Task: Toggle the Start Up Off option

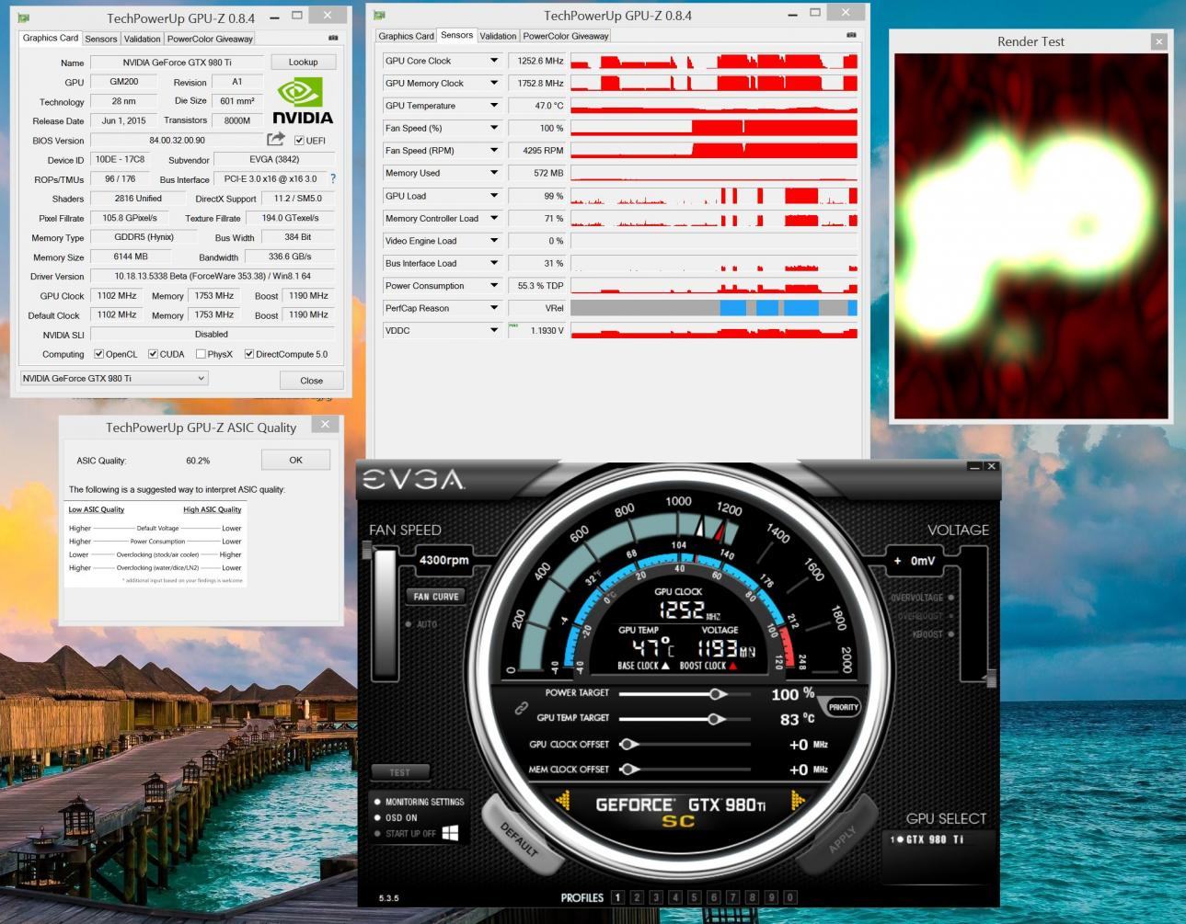Action: point(378,834)
